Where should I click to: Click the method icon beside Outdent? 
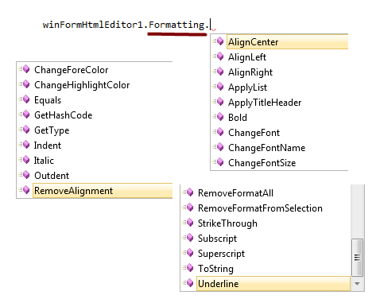click(x=25, y=175)
